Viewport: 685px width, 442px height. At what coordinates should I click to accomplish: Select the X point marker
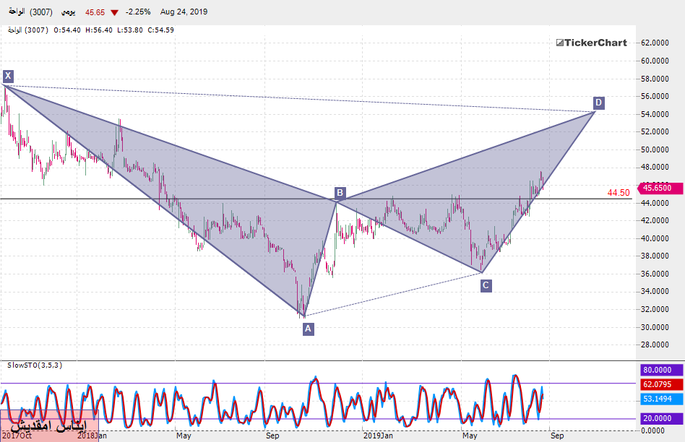pyautogui.click(x=7, y=76)
